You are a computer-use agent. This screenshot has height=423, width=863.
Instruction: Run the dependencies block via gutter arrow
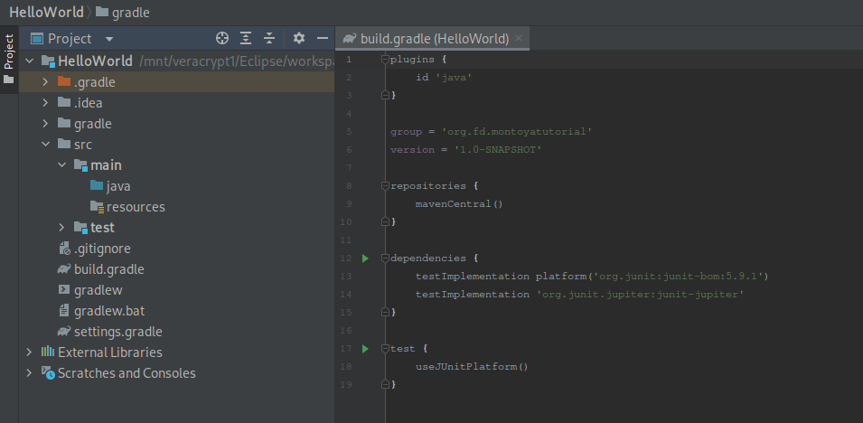pyautogui.click(x=365, y=258)
